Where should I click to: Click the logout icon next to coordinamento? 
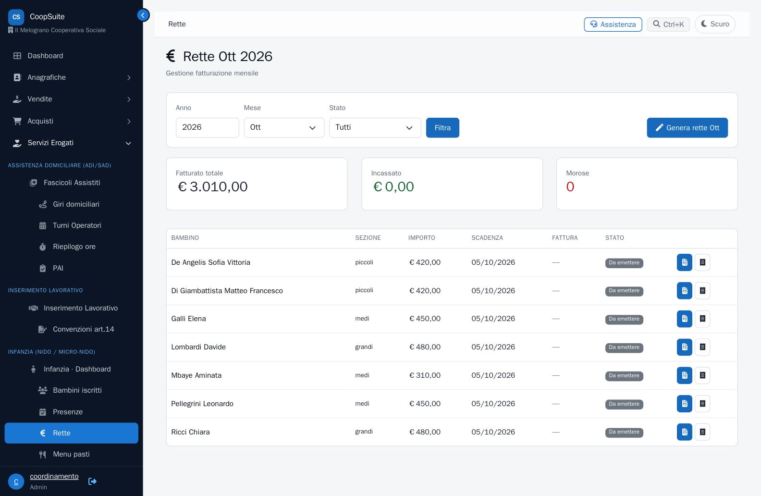click(x=93, y=481)
